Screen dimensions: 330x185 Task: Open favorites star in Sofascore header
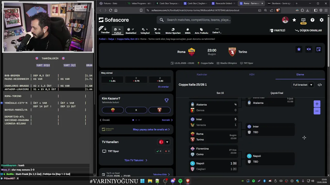[x=294, y=20]
